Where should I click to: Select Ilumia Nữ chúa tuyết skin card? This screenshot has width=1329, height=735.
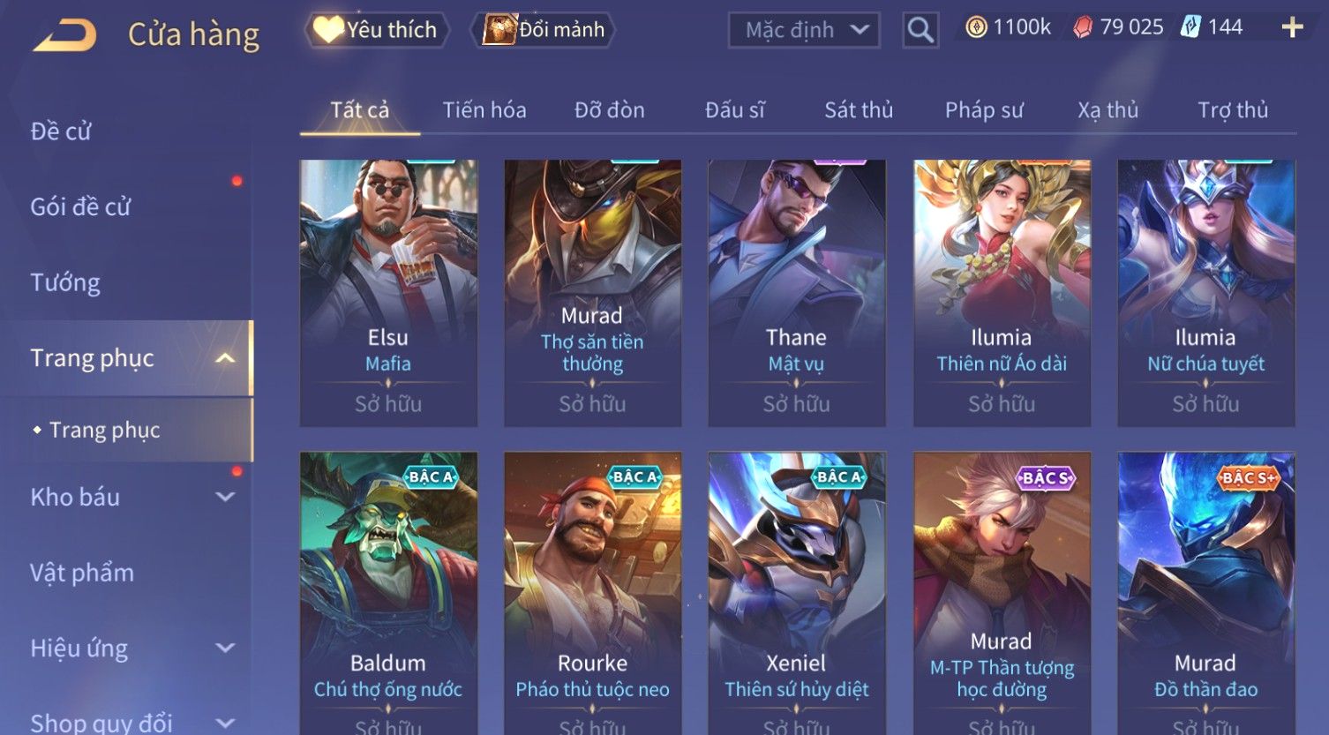pos(1205,293)
